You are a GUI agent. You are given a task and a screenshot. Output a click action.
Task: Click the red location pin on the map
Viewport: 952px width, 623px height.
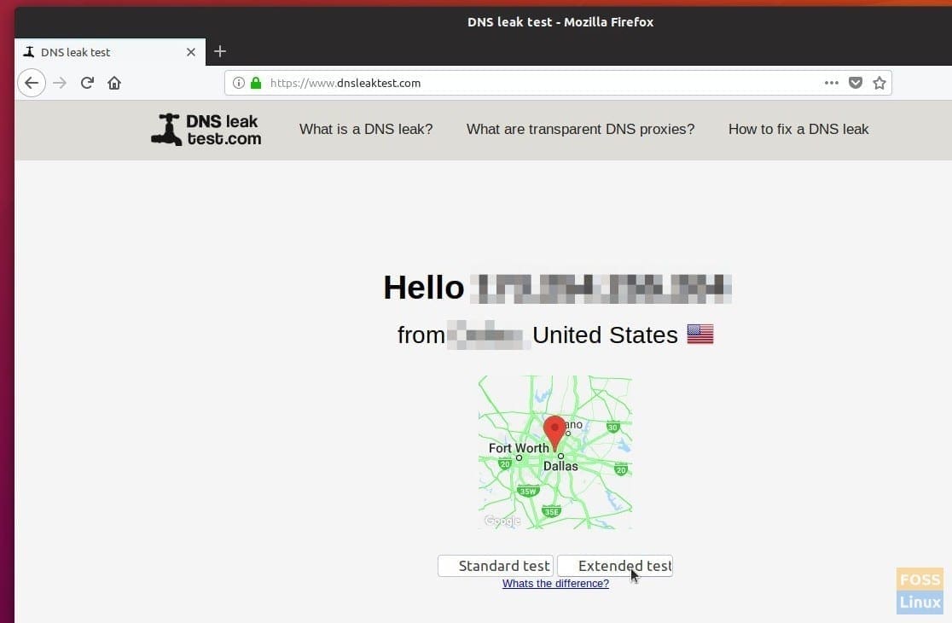click(554, 433)
